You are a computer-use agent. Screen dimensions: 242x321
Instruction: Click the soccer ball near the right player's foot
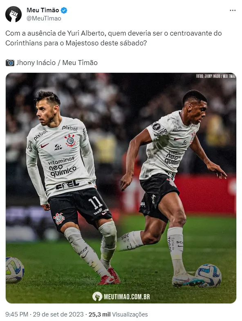(x=208, y=275)
